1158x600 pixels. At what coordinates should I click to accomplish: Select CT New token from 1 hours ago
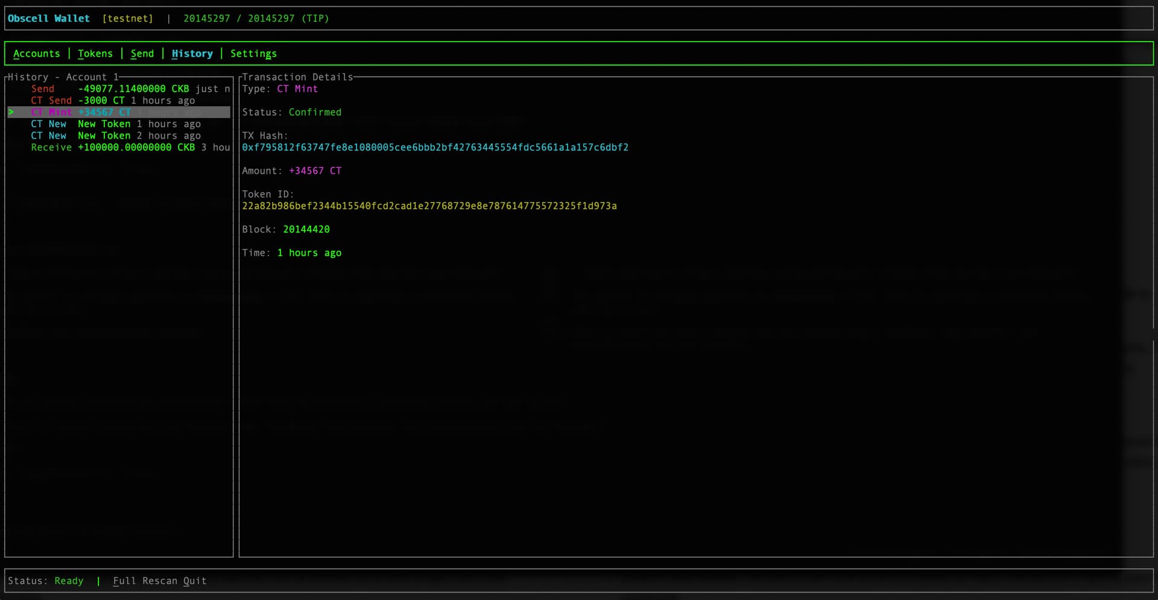pos(115,124)
